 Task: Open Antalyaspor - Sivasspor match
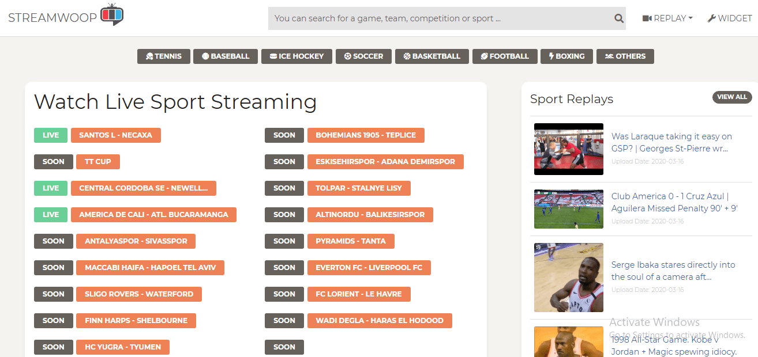tap(136, 241)
